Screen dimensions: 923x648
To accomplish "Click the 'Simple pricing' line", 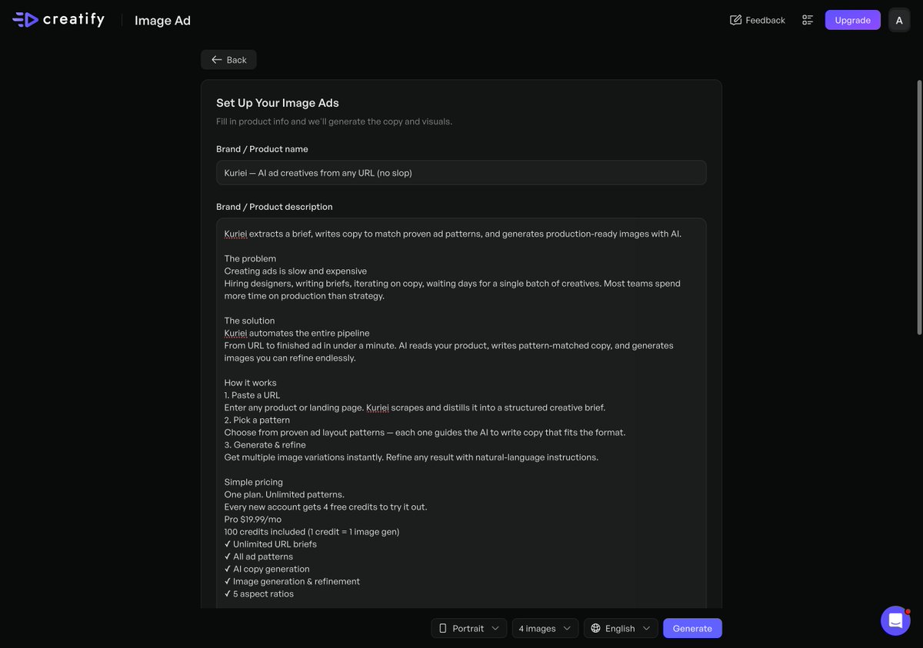I will coord(254,483).
